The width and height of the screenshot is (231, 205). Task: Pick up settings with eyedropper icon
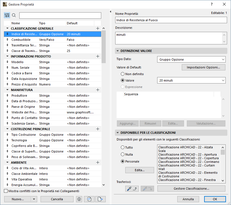click(x=132, y=189)
